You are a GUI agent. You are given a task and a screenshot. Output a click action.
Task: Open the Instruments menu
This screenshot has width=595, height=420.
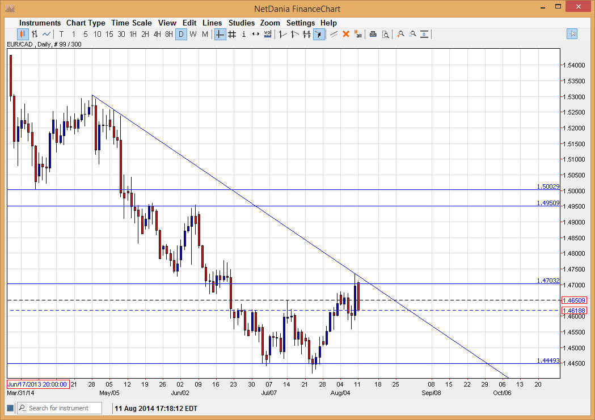click(40, 23)
